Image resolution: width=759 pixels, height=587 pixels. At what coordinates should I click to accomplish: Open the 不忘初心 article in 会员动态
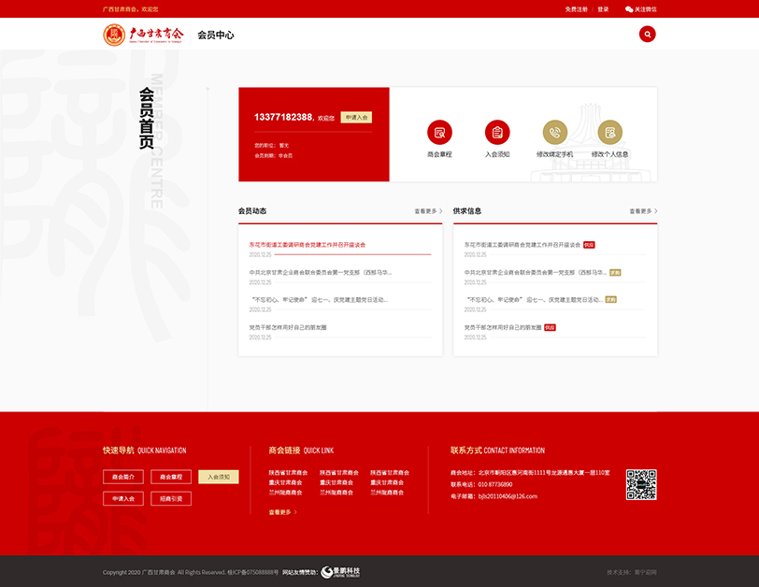pos(320,300)
